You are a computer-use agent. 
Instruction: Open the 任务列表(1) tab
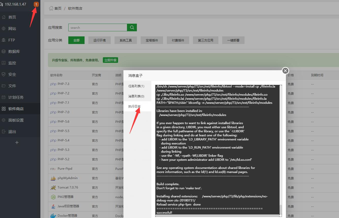point(137,86)
